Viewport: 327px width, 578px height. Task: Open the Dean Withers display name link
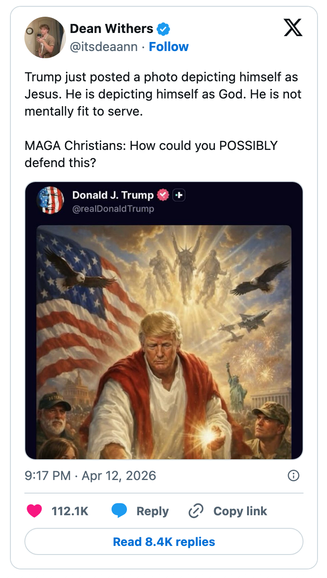pyautogui.click(x=112, y=29)
